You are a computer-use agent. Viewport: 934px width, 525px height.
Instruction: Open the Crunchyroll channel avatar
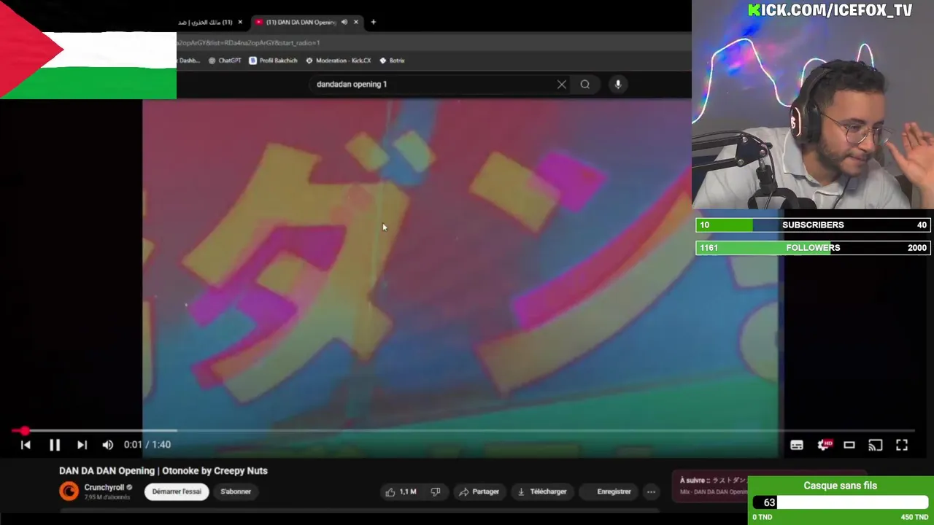[x=69, y=491]
